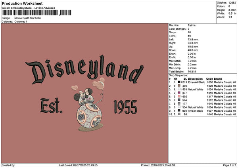Pick the Amber Black color swatch

pos(179,111)
